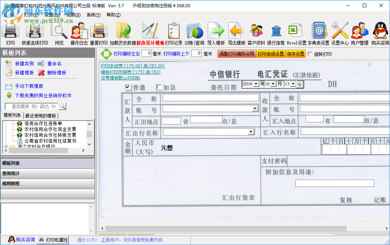Click 手动下载模版 link
Image resolution: width=390 pixels, height=245 pixels.
click(29, 86)
